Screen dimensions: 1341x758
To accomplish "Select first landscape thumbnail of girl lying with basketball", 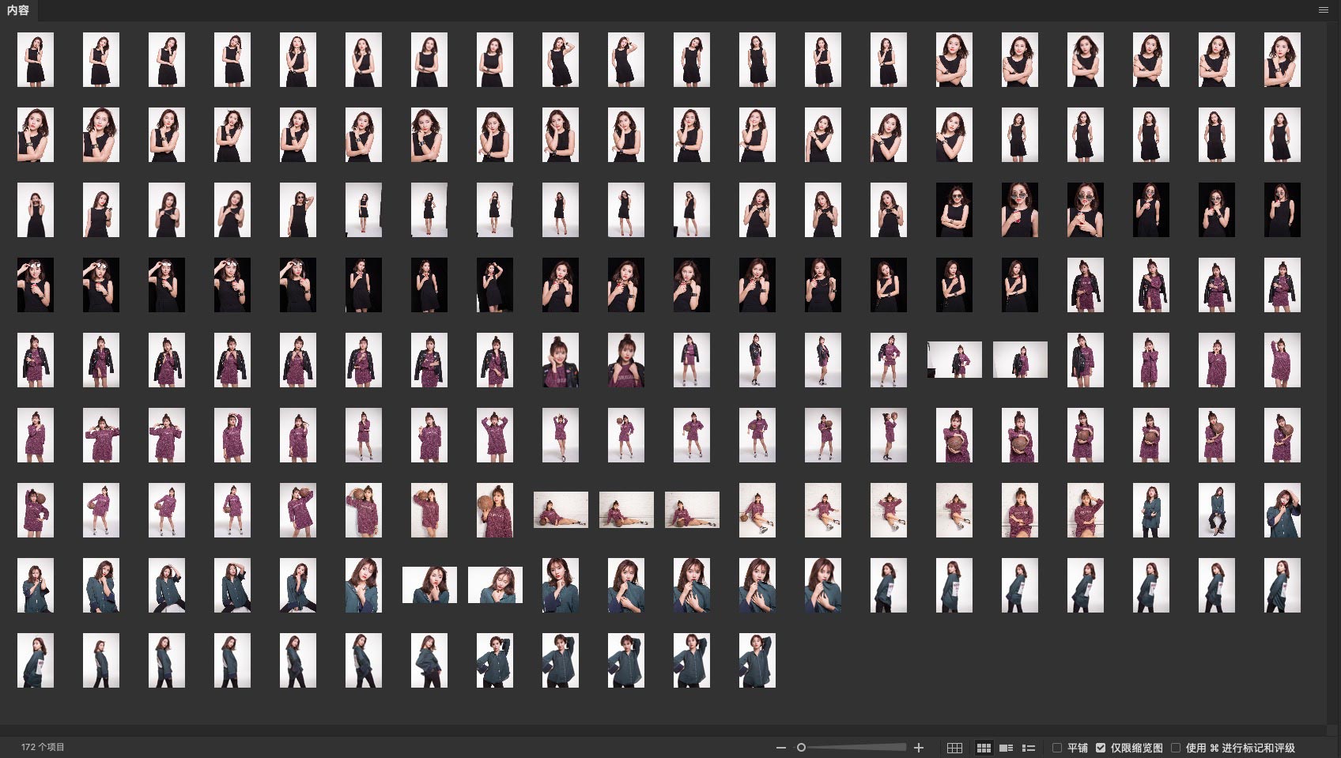I will (x=561, y=510).
